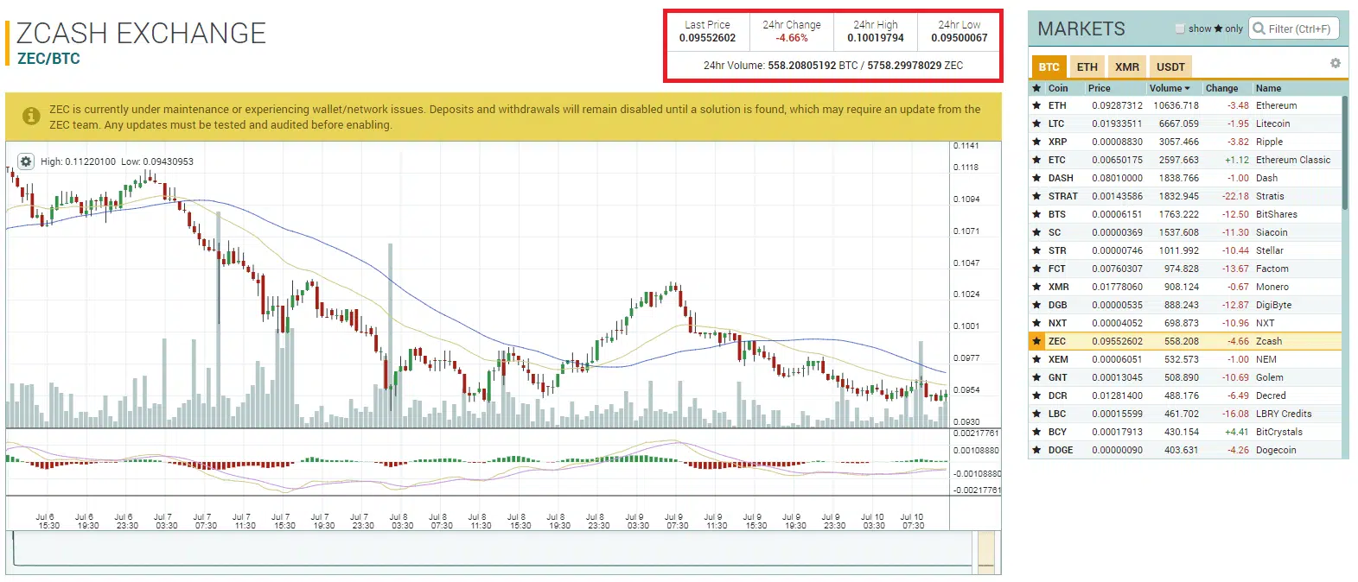Toggle favorite star for DCR

[1036, 395]
